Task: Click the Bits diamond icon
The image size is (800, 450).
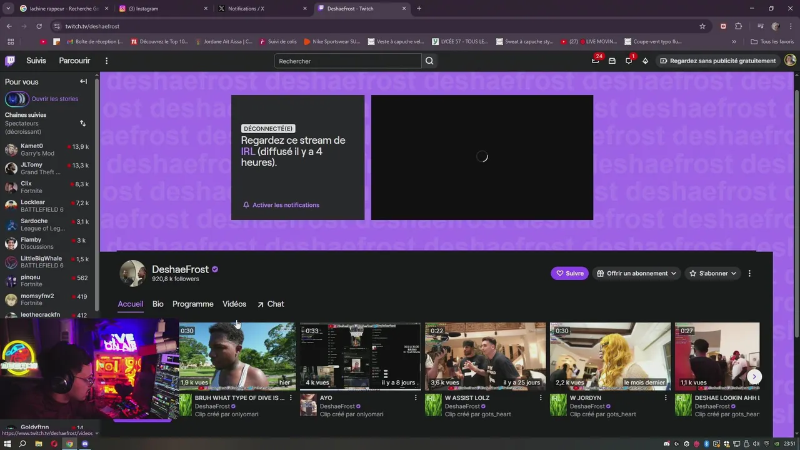Action: 645,61
